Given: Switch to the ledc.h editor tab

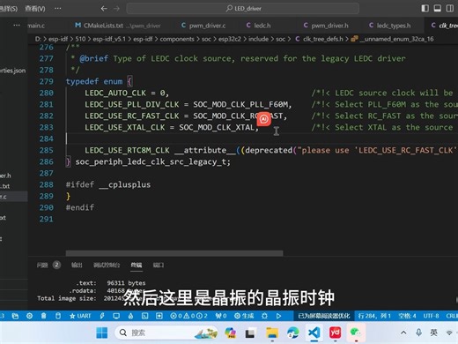Looking at the screenshot, I should 258,26.
